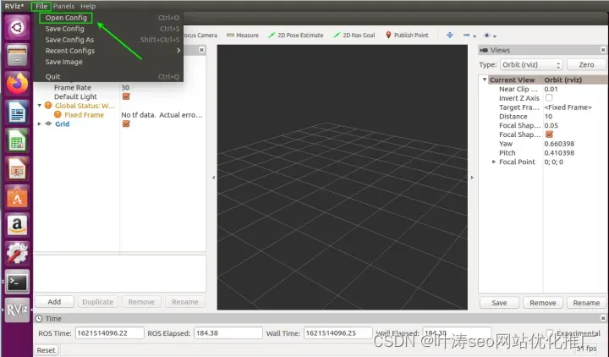Click the Global Status warning icon
The height and width of the screenshot is (357, 609).
48,105
